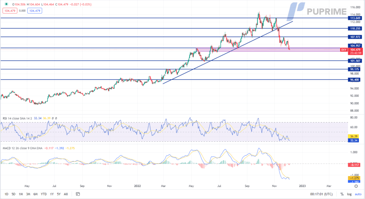The height and width of the screenshot is (199, 365).
Task: Select the 1D time range
Action: (6, 194)
